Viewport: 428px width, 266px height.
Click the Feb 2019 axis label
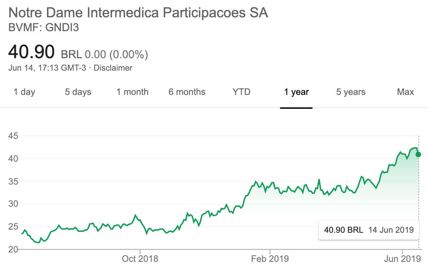click(270, 258)
